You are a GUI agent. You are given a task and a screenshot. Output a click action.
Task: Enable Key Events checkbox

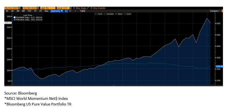coord(91,8)
